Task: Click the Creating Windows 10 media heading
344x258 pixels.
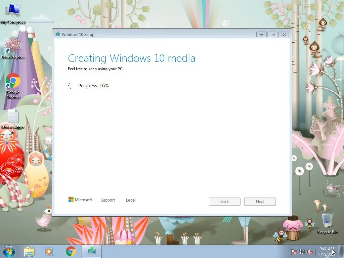Action: click(x=131, y=58)
